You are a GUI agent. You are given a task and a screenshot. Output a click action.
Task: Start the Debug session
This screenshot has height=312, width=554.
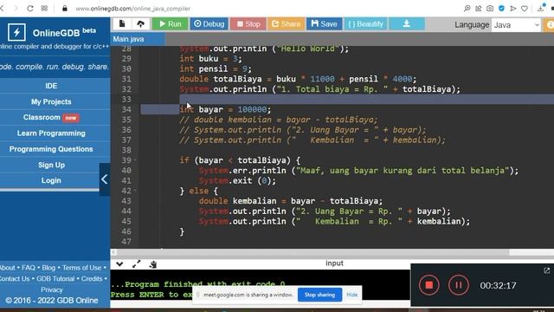click(209, 23)
